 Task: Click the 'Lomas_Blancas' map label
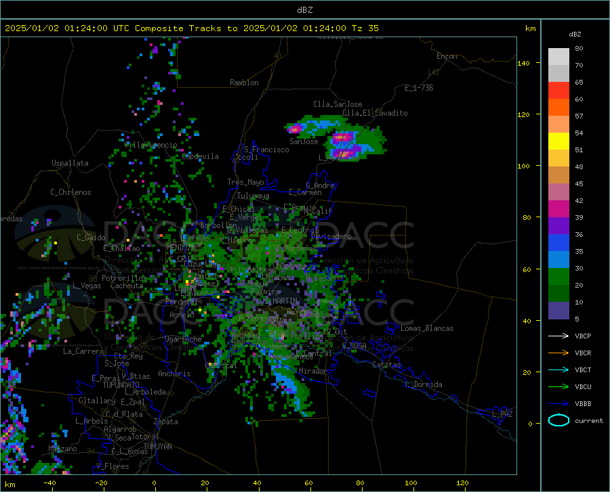427,328
